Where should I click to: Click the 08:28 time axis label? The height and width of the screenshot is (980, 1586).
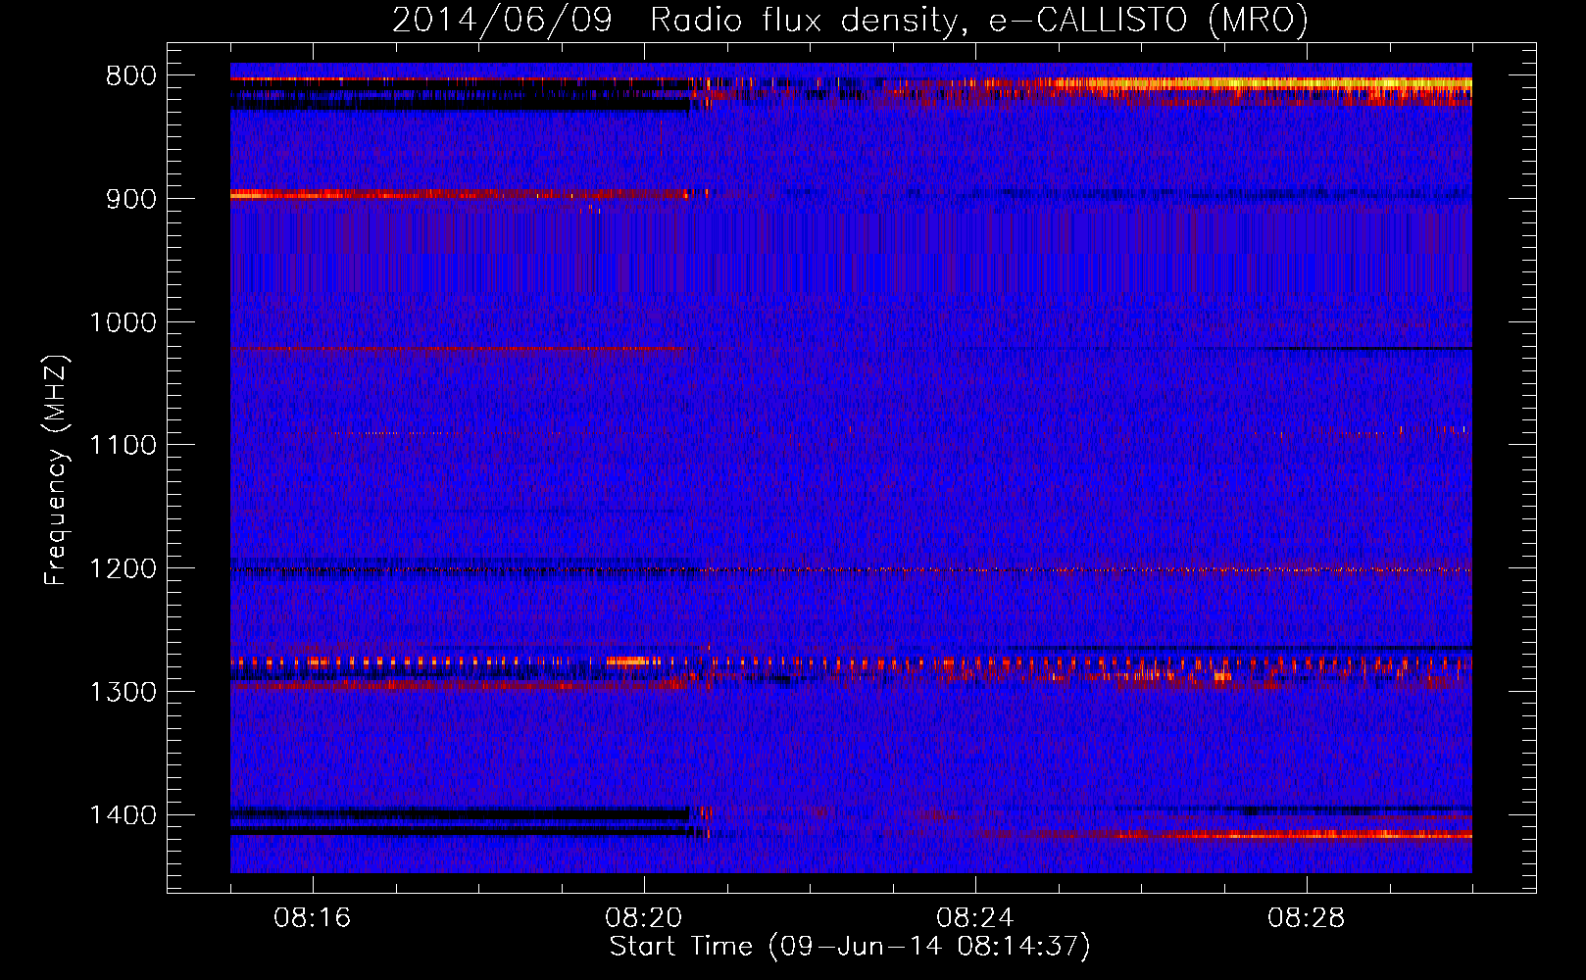(x=1307, y=918)
